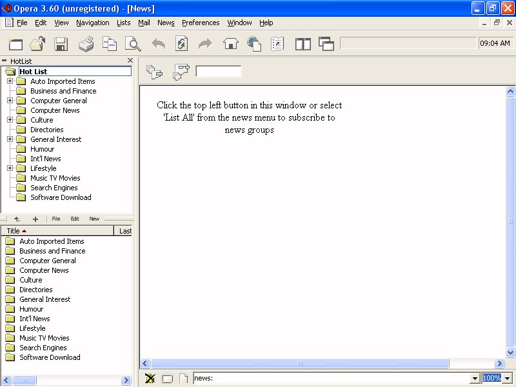
Task: Open the Lists menu
Action: coord(124,23)
